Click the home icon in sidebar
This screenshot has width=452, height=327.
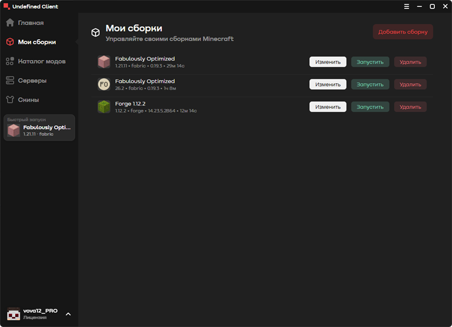pyautogui.click(x=10, y=22)
